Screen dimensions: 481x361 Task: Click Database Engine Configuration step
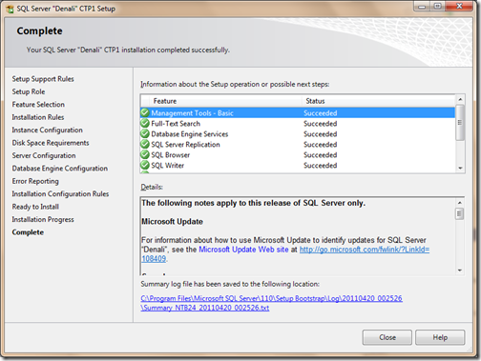coord(60,169)
